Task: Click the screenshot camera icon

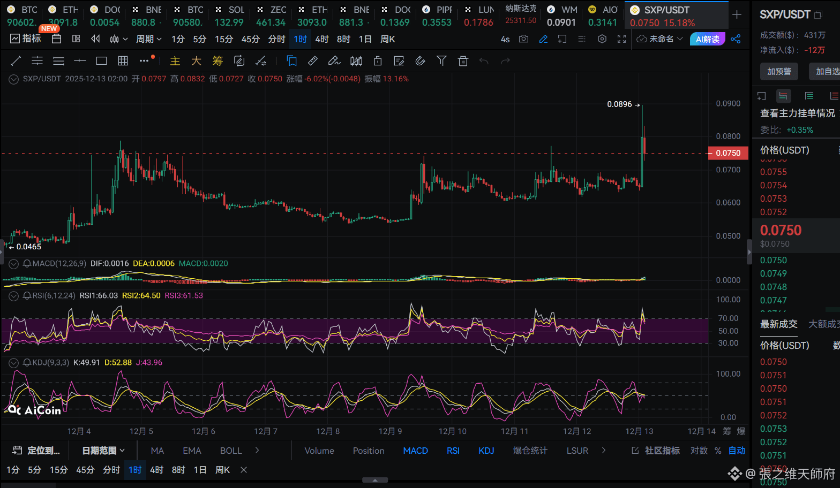Action: click(x=523, y=39)
